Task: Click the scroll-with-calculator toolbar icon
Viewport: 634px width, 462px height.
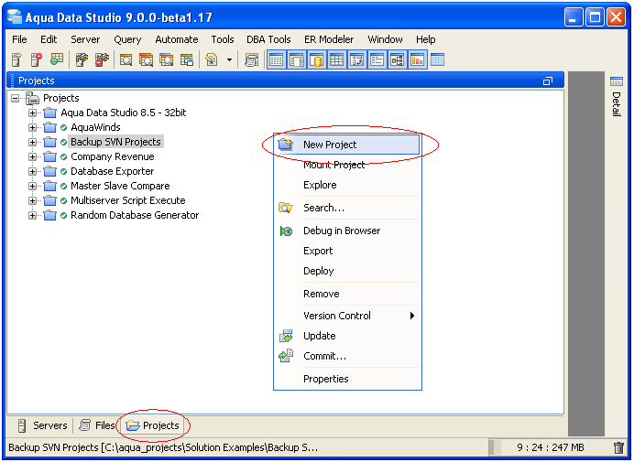Action: 251,60
